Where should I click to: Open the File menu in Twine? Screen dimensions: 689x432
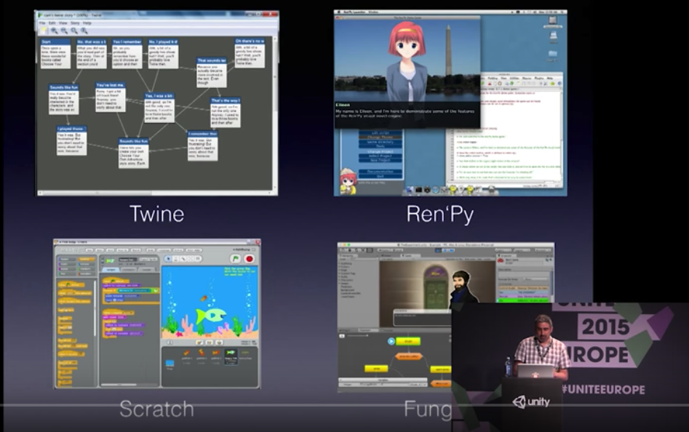pos(42,23)
